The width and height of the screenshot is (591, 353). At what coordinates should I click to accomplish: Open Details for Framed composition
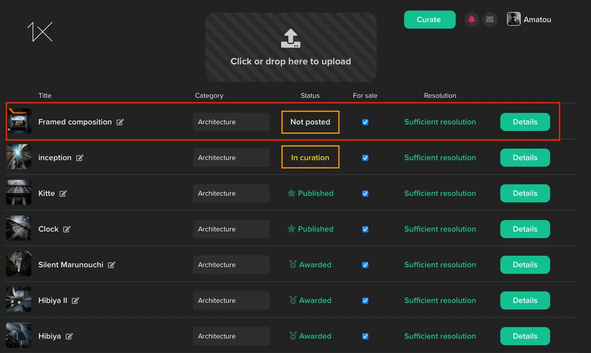tap(525, 122)
